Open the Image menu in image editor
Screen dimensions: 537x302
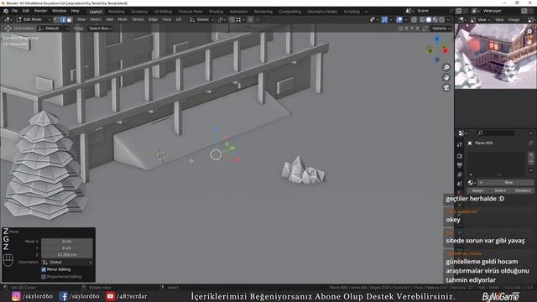pyautogui.click(x=514, y=20)
